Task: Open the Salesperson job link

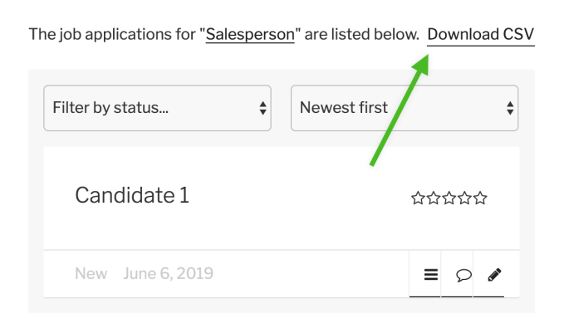Action: pos(250,35)
